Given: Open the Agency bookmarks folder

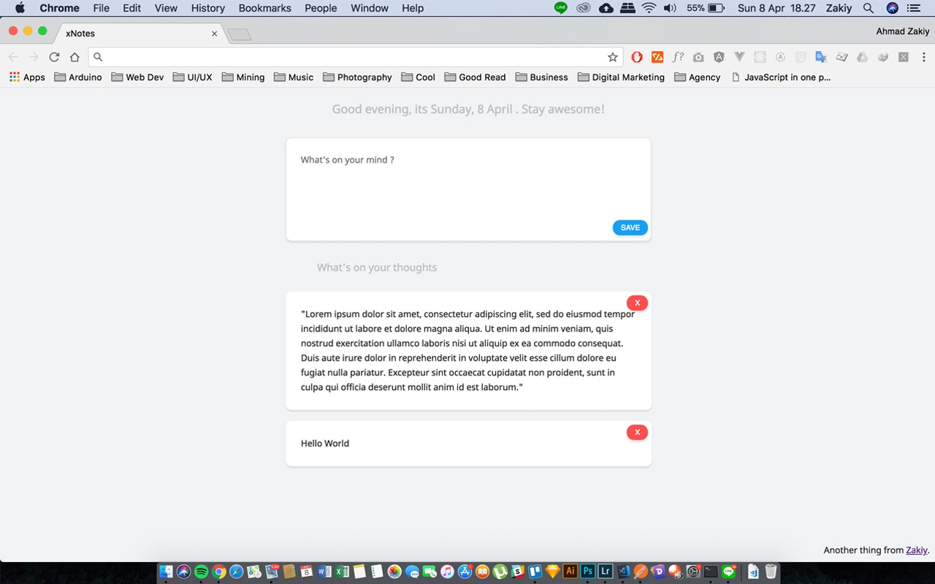Looking at the screenshot, I should 697,77.
